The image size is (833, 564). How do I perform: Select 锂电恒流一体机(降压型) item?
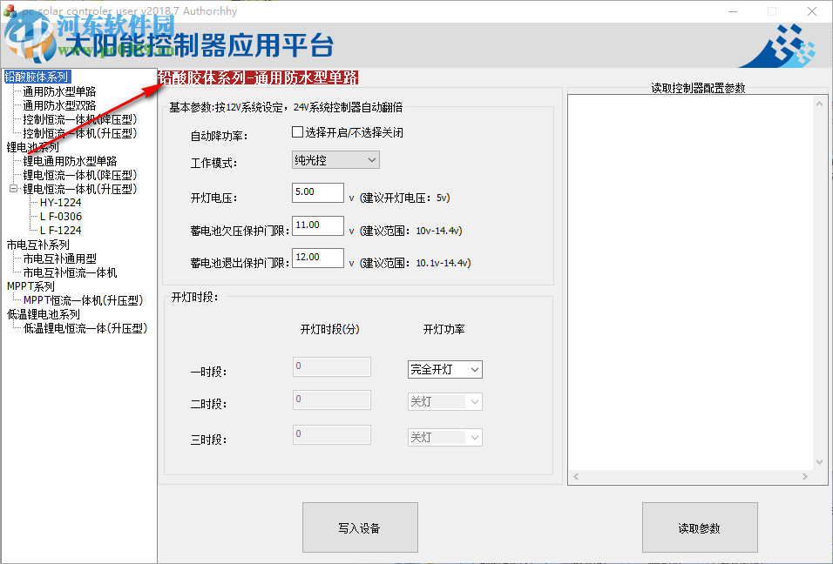79,175
